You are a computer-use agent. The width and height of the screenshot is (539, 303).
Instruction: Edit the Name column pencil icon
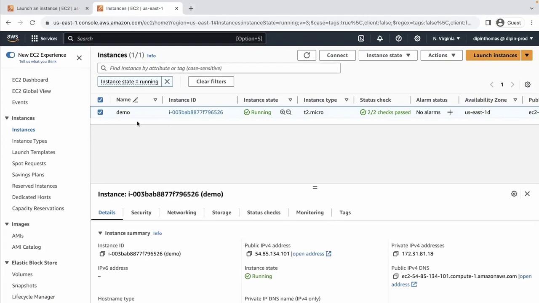135,100
